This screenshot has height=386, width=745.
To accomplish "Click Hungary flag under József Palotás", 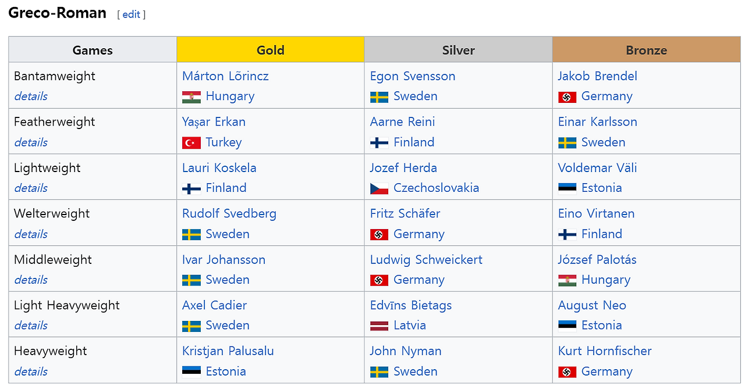I will pyautogui.click(x=567, y=280).
